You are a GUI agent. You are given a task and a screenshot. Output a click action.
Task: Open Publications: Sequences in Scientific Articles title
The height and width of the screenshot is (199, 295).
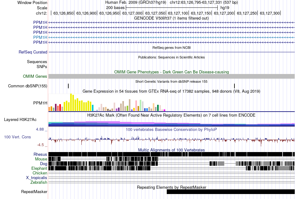(x=171, y=57)
